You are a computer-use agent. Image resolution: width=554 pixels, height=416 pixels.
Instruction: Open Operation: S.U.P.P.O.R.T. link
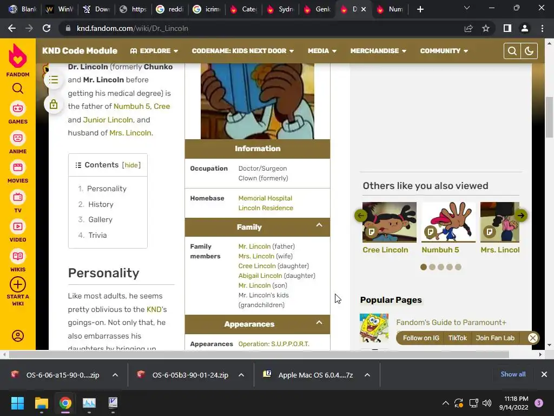tap(274, 344)
